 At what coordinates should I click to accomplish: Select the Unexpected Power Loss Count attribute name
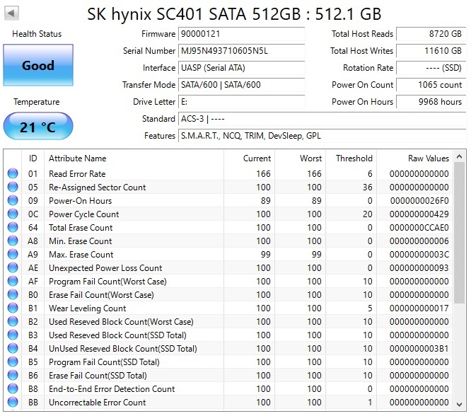(105, 268)
